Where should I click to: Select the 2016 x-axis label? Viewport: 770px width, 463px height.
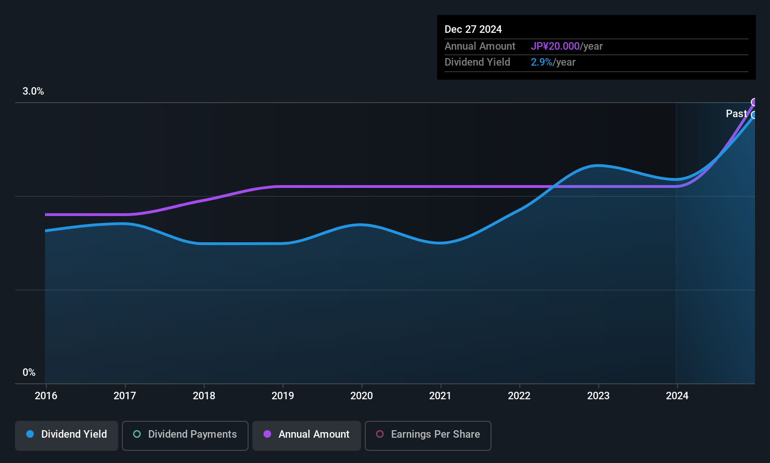click(46, 396)
